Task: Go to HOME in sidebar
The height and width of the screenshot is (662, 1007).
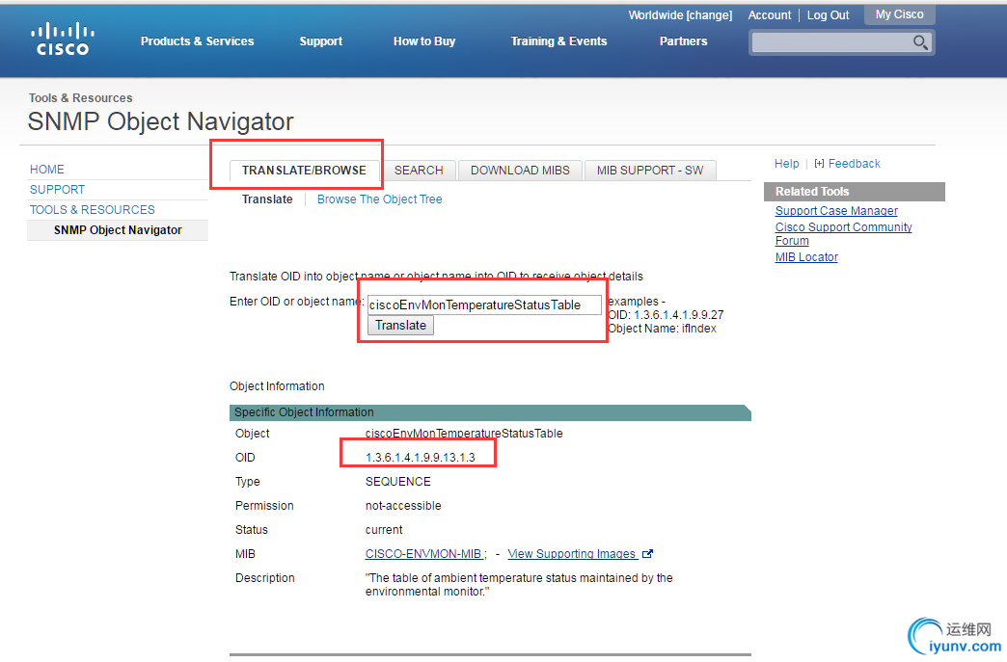Action: pyautogui.click(x=47, y=170)
